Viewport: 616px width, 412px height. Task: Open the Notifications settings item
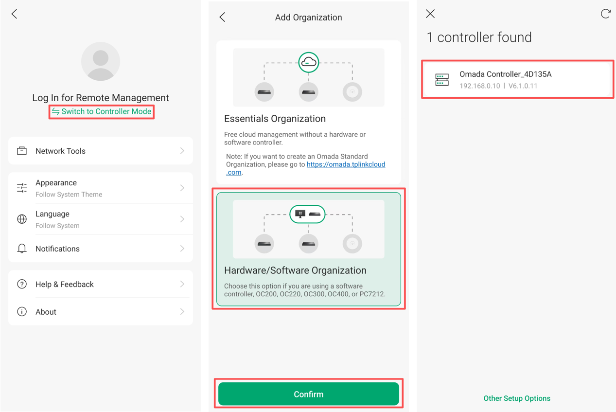tap(101, 249)
